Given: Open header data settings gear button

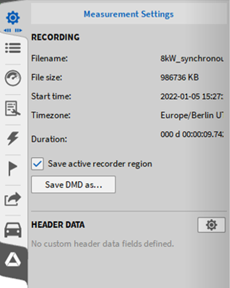Looking at the screenshot, I should 211,225.
